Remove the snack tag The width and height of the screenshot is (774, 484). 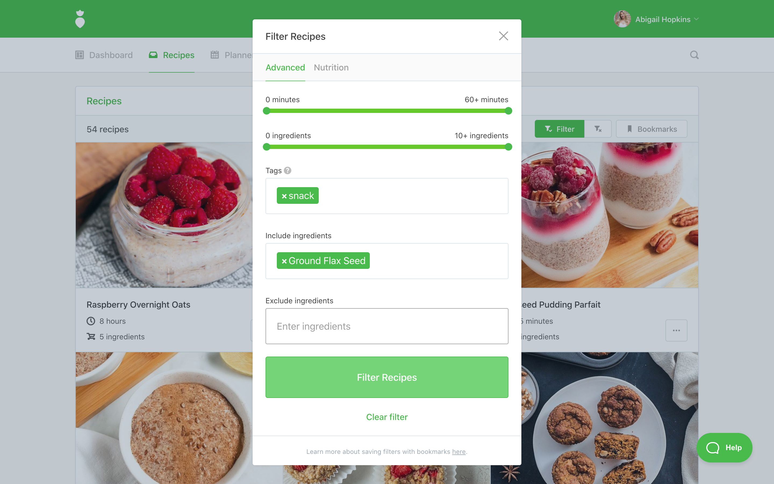[x=284, y=196]
